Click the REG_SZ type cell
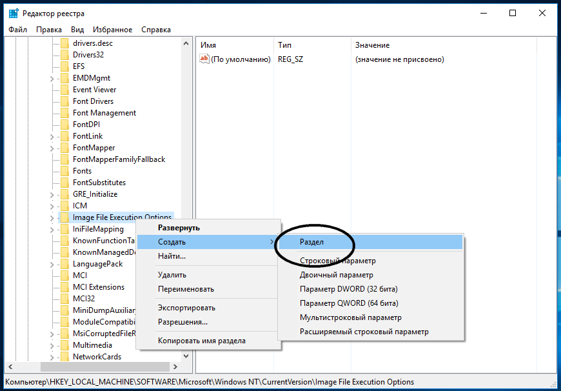 [291, 59]
